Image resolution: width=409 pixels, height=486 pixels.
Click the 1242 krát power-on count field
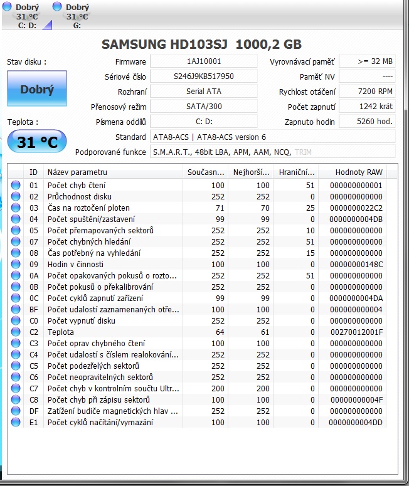(367, 107)
